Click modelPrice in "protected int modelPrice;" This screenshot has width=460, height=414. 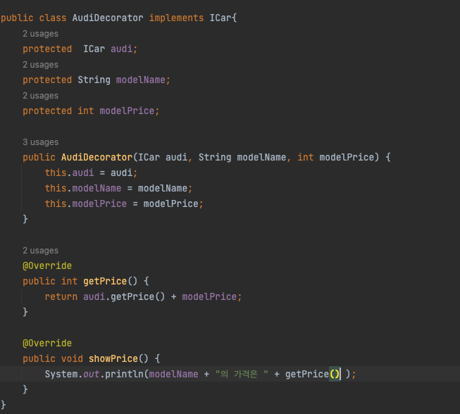click(127, 111)
